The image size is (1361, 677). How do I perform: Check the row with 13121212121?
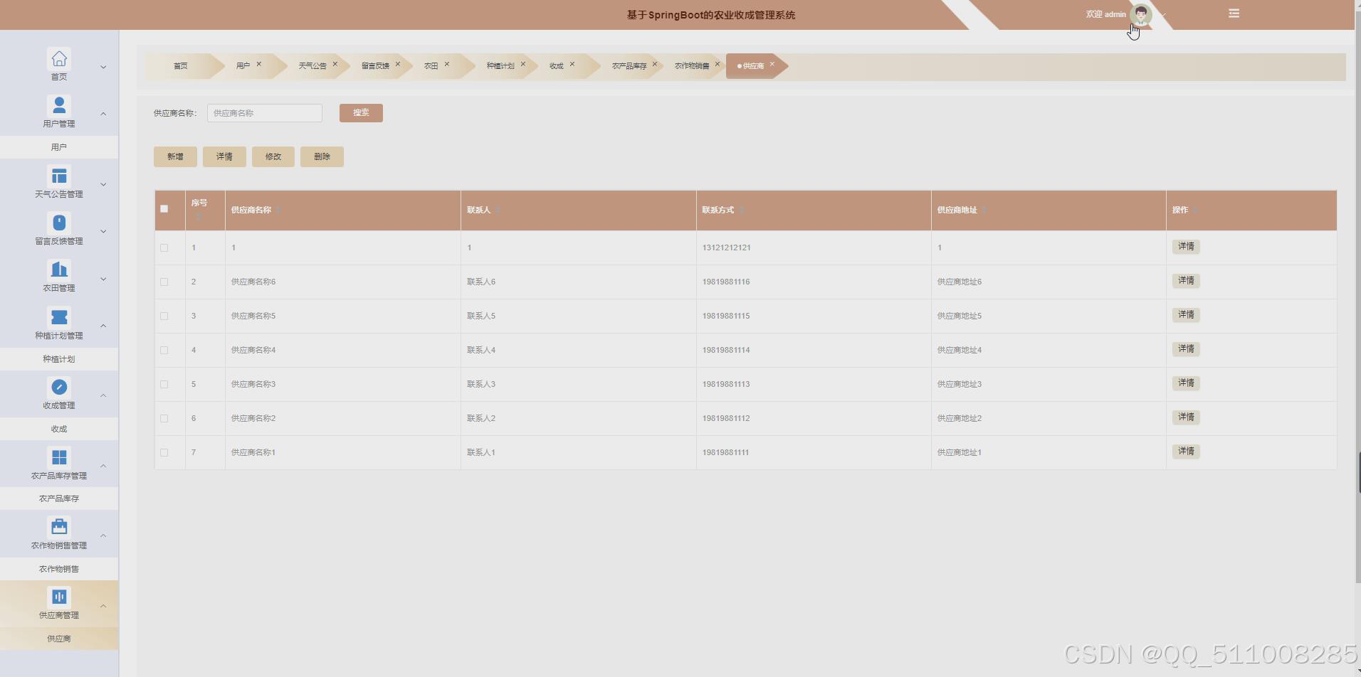coord(164,248)
